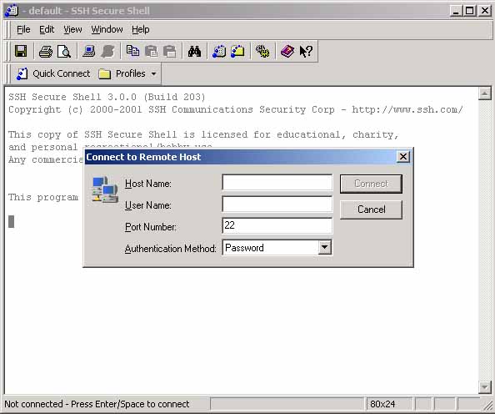
Task: Open the Authentication Method dropdown arrow
Action: tap(325, 248)
